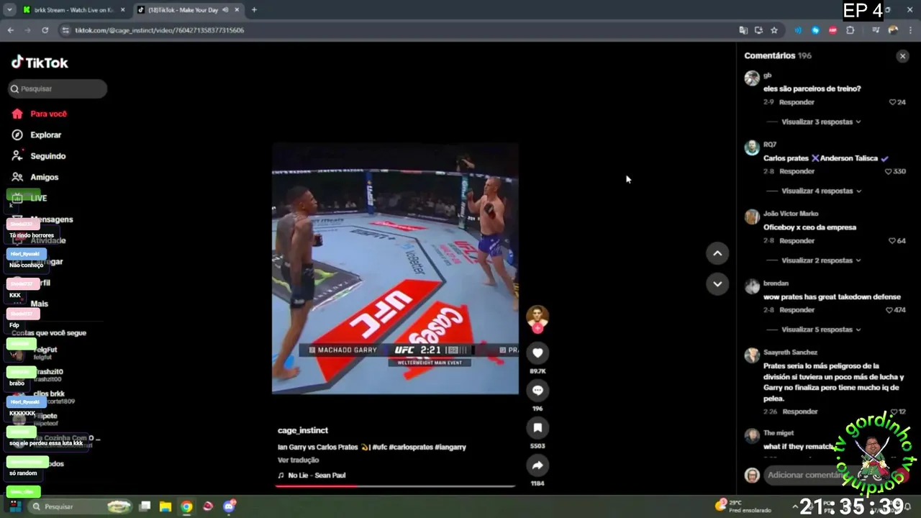Open a new browser tab
921x518 pixels.
[254, 10]
